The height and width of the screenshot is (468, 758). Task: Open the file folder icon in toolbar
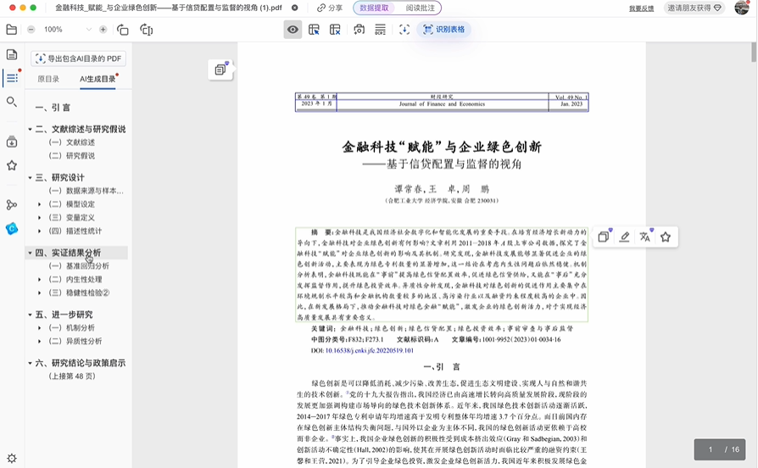tap(12, 30)
